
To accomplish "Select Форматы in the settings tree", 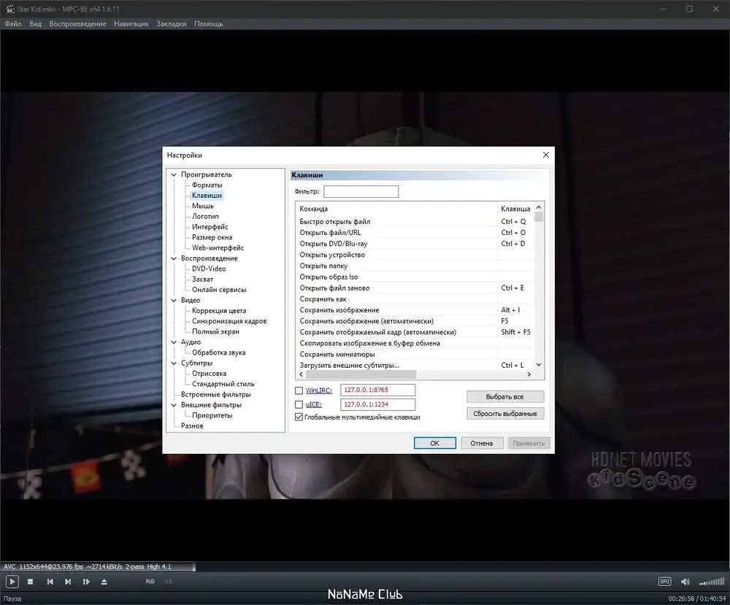I will point(207,185).
